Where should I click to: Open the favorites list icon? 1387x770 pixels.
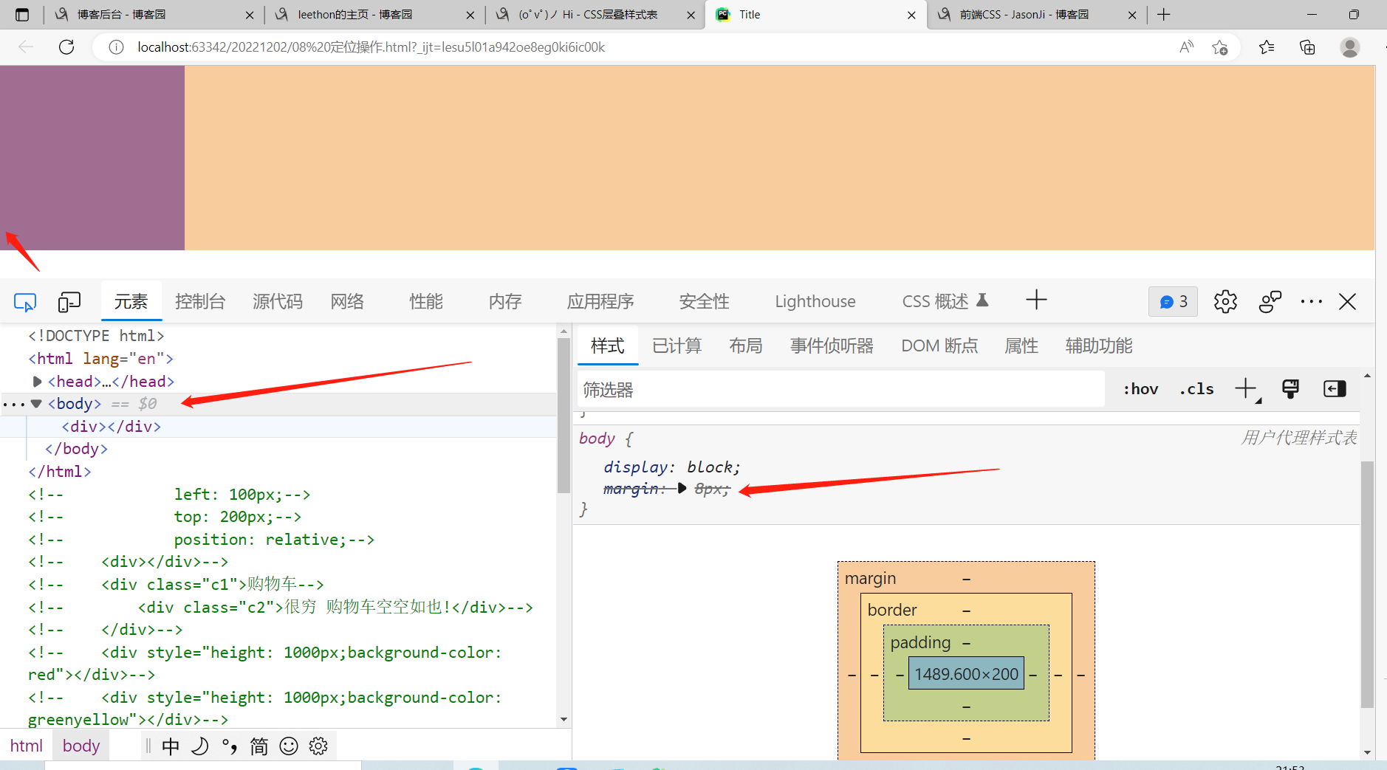pyautogui.click(x=1267, y=47)
